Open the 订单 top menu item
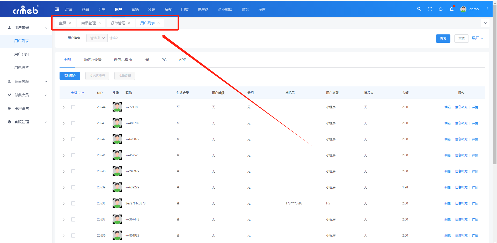Viewport: 497px width, 243px height. click(102, 9)
